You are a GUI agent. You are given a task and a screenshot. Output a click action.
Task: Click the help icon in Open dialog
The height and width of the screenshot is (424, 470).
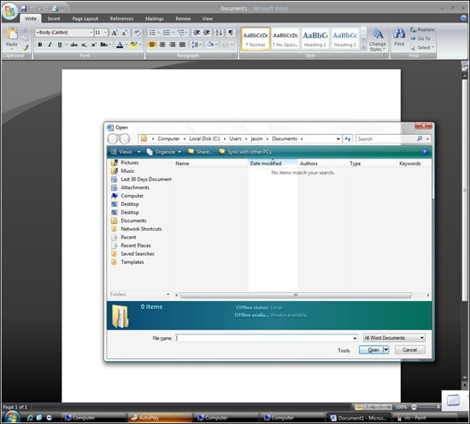coord(424,152)
